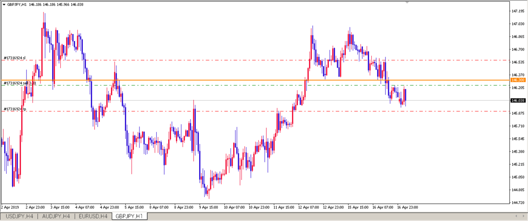This screenshot has width=528, height=221.
Task: Click the #17316924 sell 0.01 order label
Action: [20, 83]
